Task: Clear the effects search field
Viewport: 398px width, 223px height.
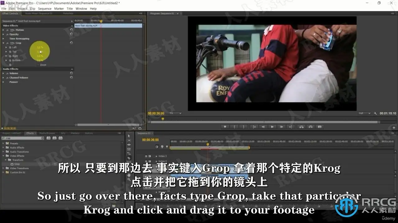Action: click(x=43, y=138)
